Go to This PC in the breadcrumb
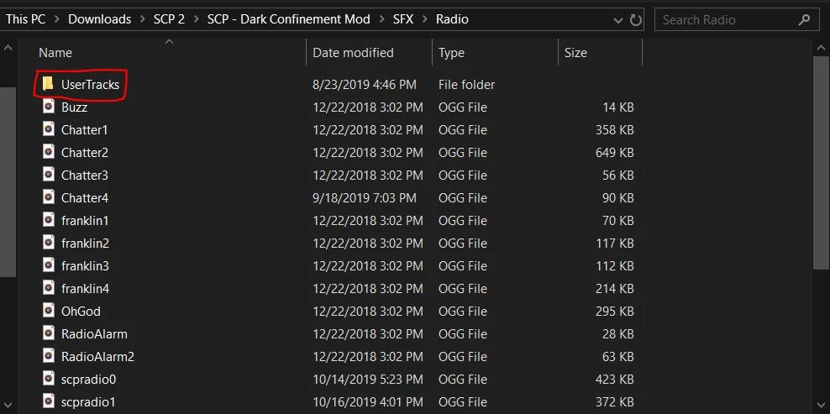 pos(25,19)
